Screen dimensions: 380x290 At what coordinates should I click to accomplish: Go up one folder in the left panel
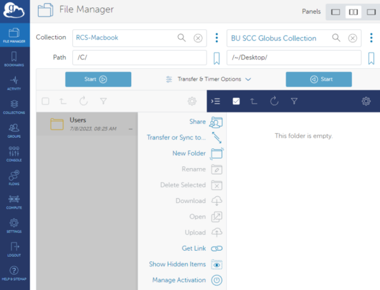pos(63,101)
